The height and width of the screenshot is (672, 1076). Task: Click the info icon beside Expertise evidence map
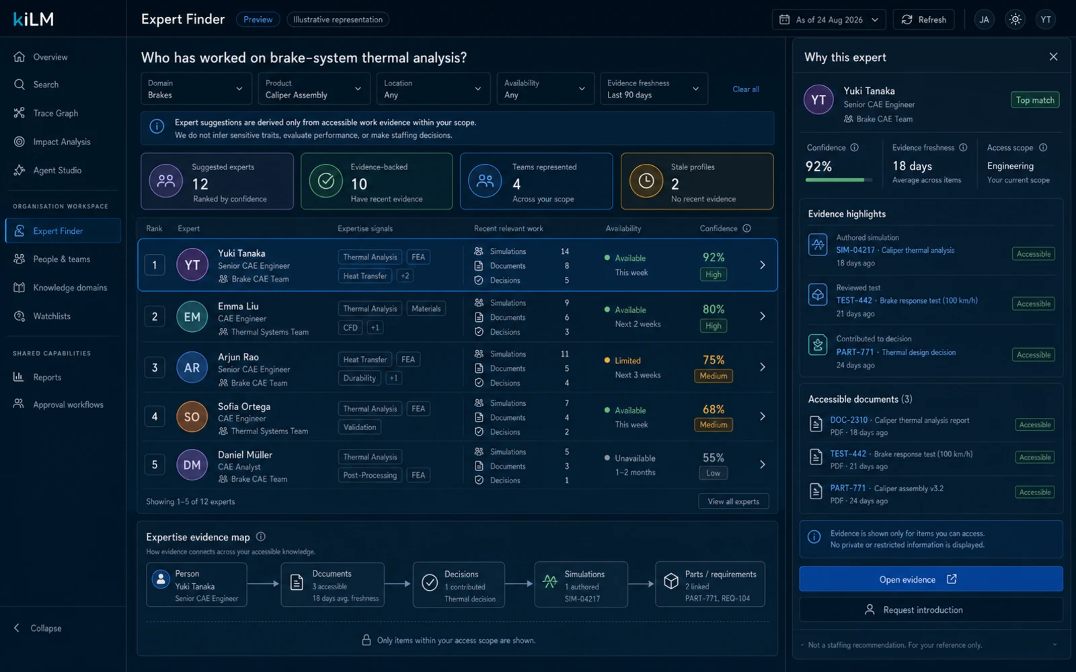click(261, 537)
